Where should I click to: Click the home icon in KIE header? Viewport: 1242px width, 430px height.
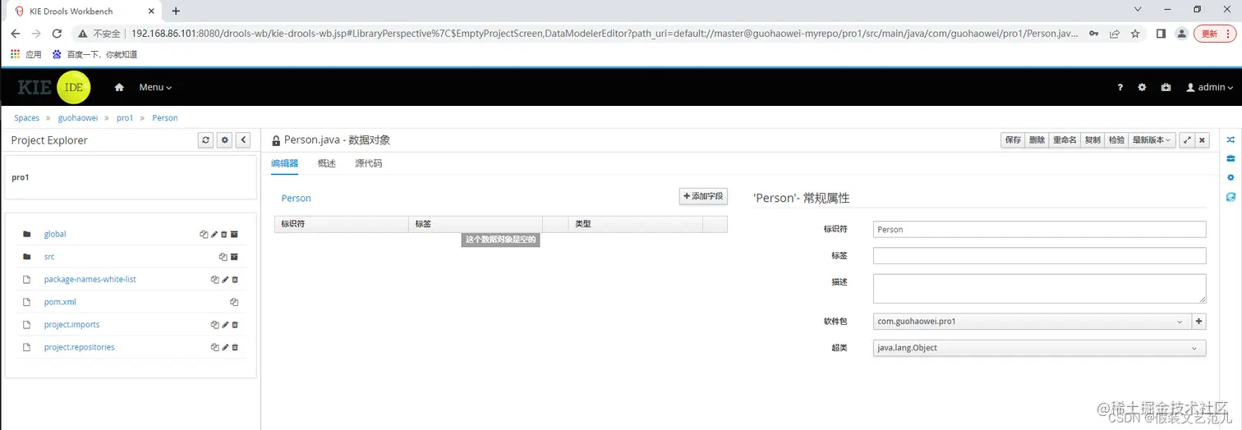(119, 87)
